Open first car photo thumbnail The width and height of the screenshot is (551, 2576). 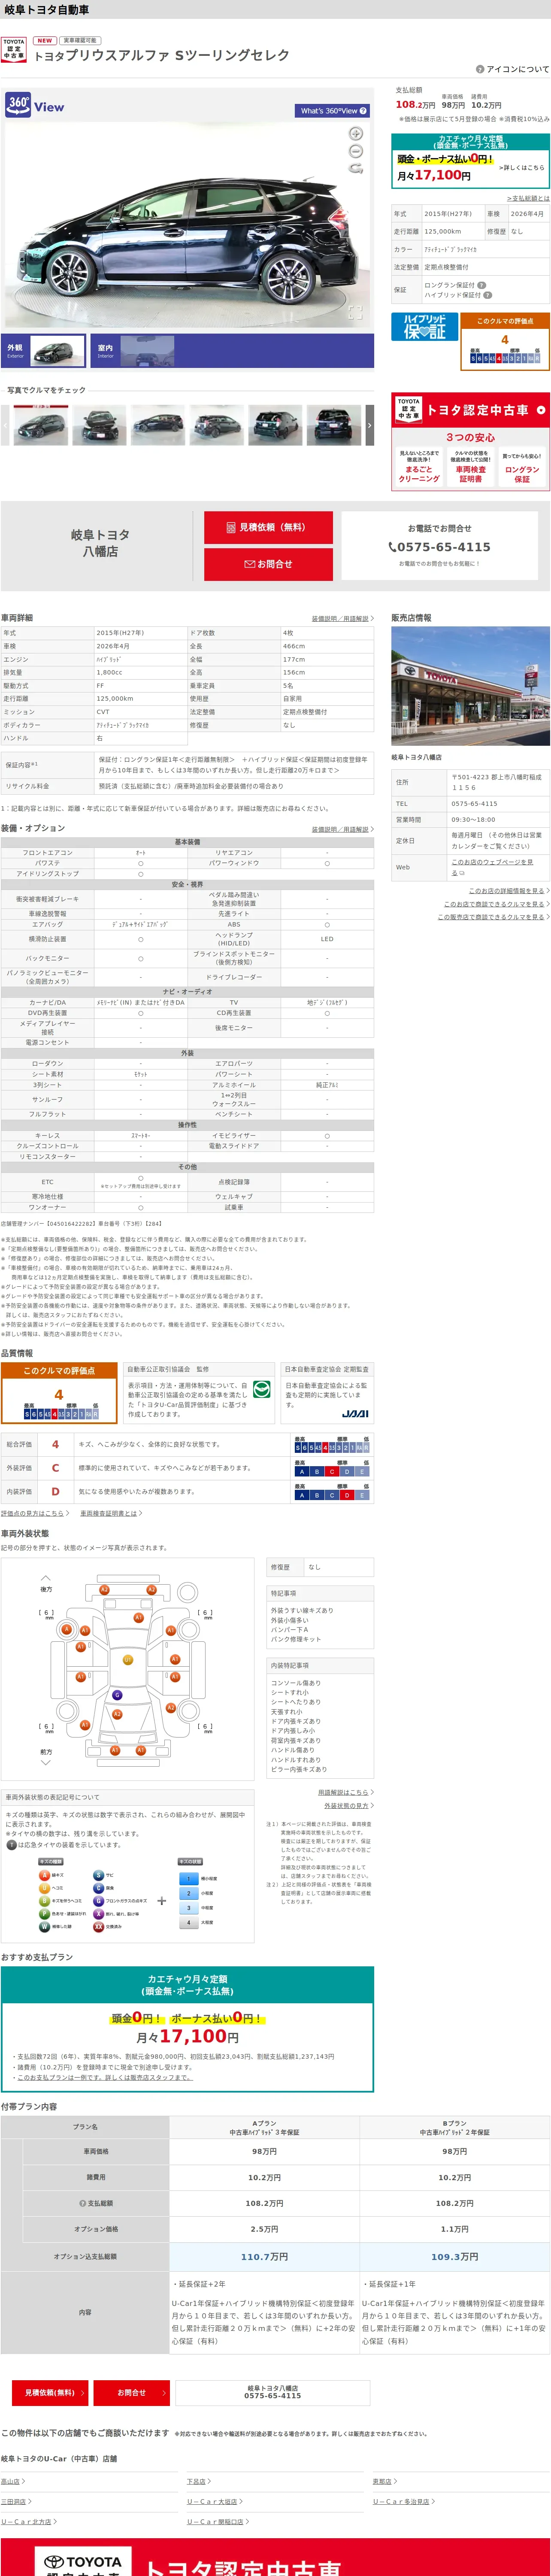(41, 425)
